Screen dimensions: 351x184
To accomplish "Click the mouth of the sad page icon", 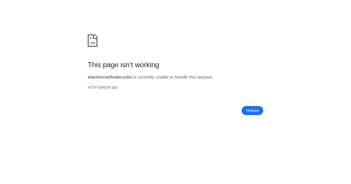I will coord(93,43).
